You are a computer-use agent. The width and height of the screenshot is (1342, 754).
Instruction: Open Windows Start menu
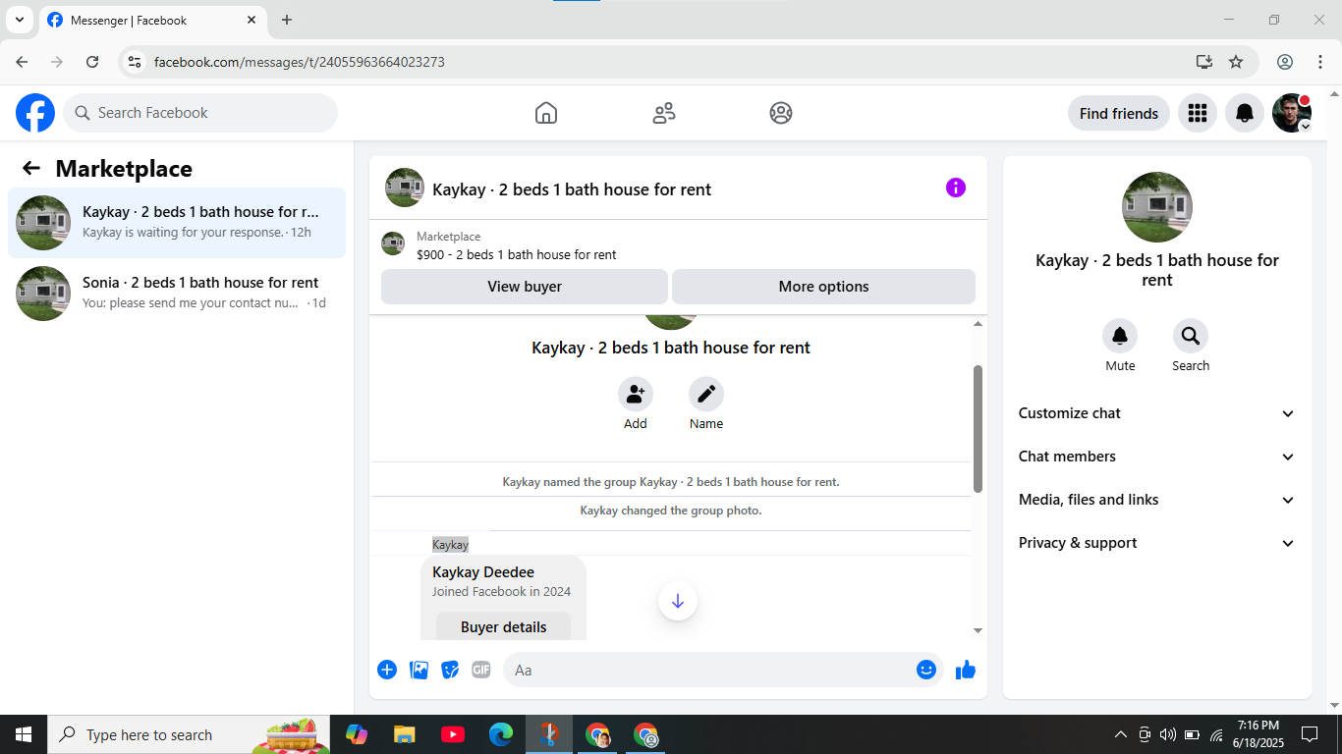24,734
